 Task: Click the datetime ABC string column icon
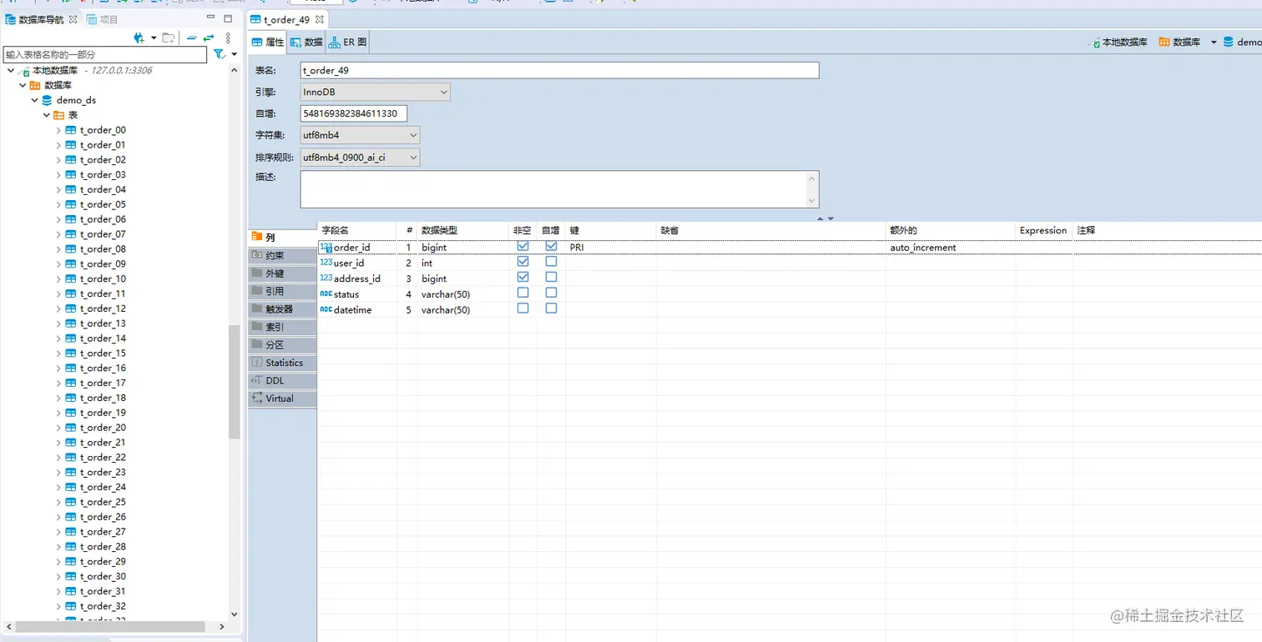click(326, 309)
